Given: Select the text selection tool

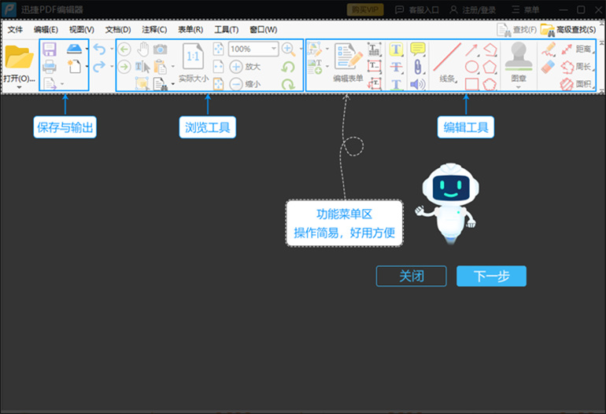Looking at the screenshot, I should coord(142,67).
